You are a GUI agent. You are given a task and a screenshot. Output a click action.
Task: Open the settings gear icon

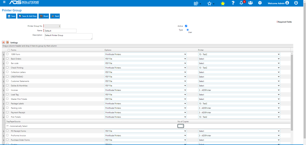click(x=260, y=3)
